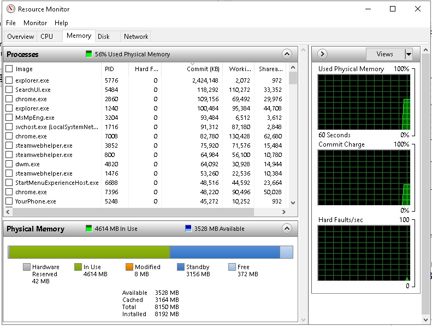Sort by the Hard Faults column header
The height and width of the screenshot is (326, 432).
[145, 69]
